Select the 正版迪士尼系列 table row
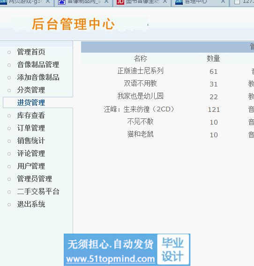Viewport: 254px width, 266px height. click(167, 71)
